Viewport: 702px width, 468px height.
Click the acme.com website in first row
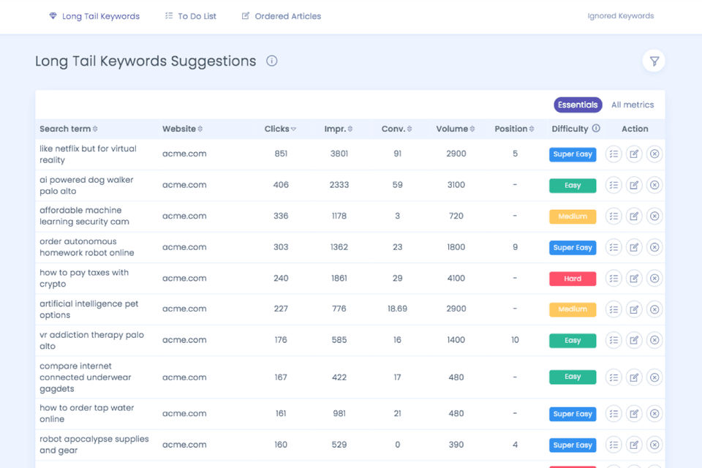(184, 154)
